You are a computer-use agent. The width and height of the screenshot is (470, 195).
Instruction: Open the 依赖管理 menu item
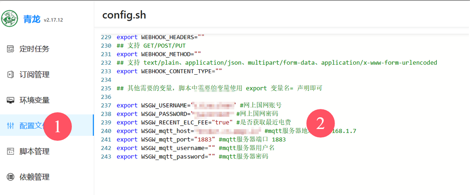46,177
